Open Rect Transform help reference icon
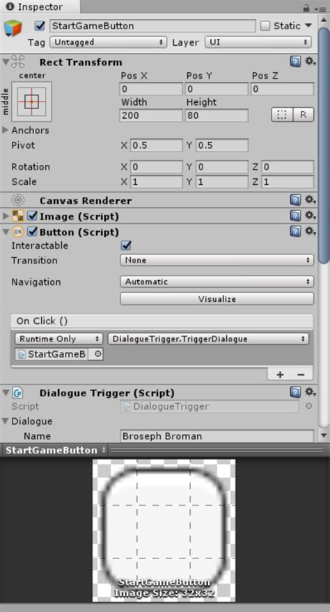 point(295,62)
